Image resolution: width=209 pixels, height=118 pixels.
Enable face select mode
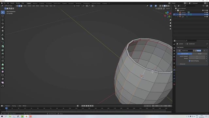tap(21, 6)
